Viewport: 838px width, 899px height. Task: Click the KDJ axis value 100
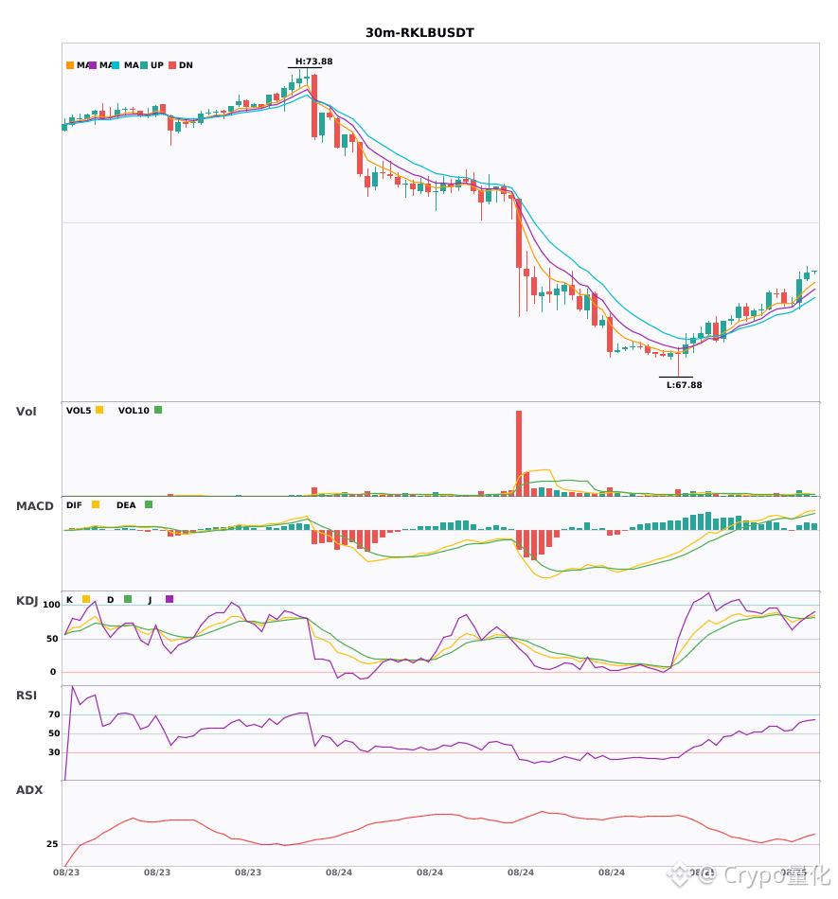51,605
